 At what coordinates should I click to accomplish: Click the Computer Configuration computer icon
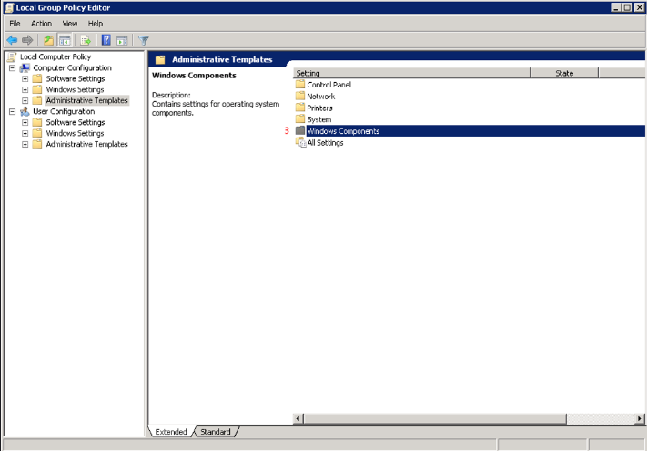[x=25, y=67]
